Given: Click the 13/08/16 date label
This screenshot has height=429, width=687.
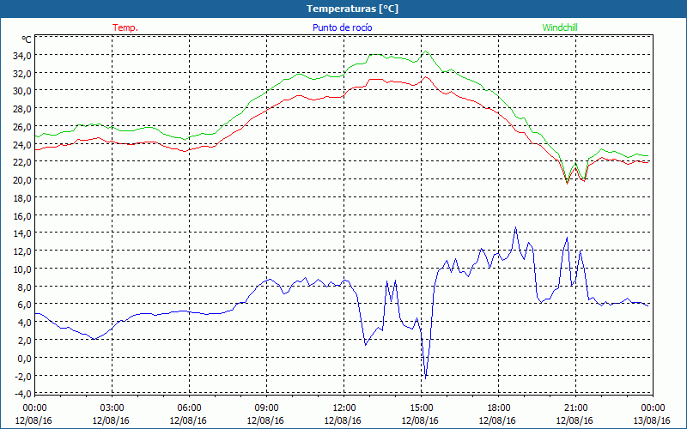Looking at the screenshot, I should pyautogui.click(x=652, y=420).
